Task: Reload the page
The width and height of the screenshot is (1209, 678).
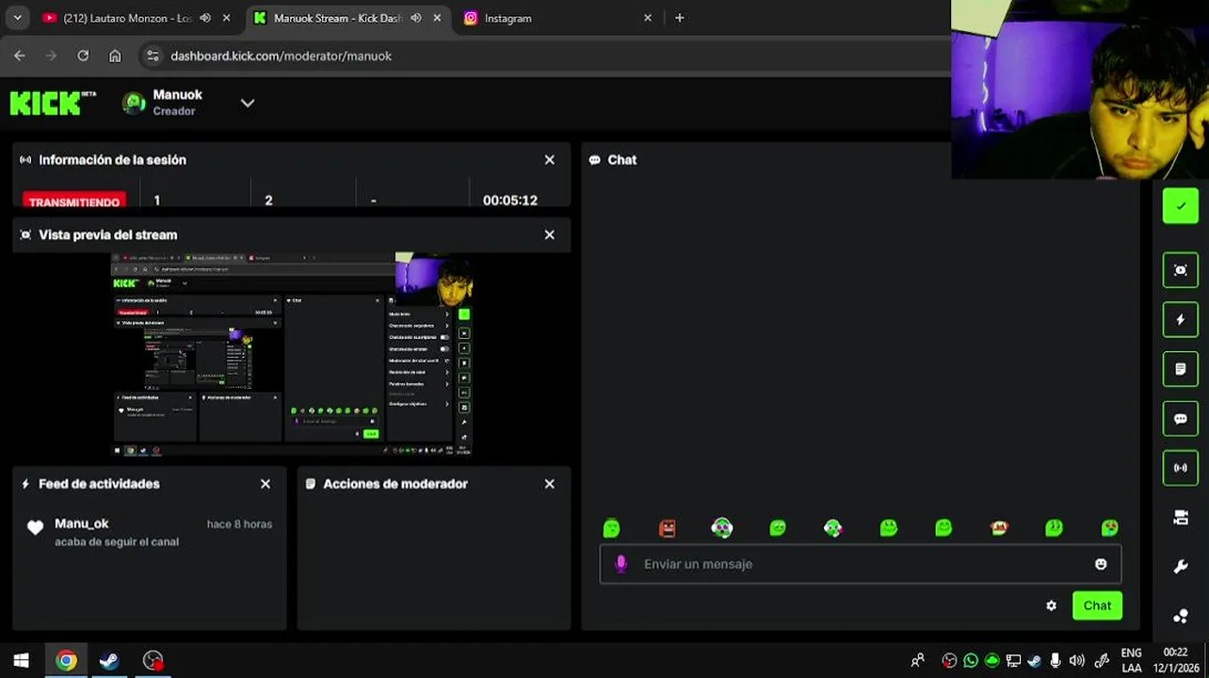Action: (x=83, y=56)
